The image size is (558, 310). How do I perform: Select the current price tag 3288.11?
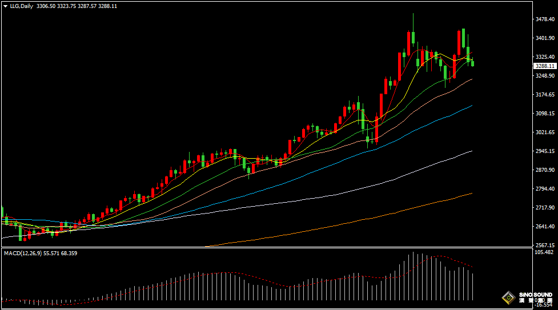544,66
